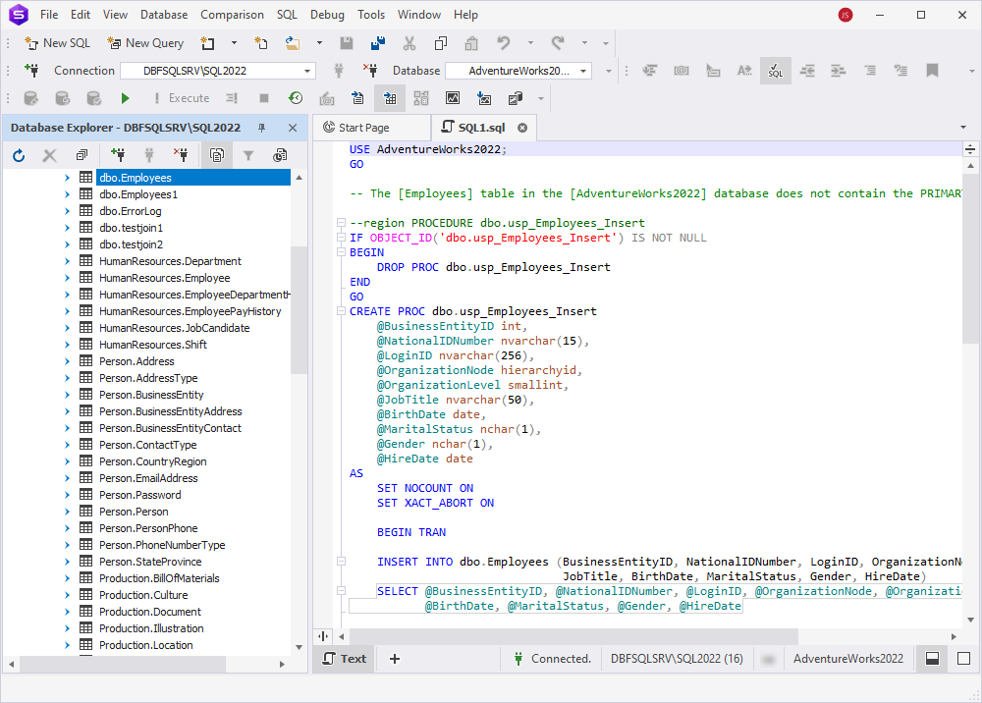This screenshot has width=982, height=703.
Task: Click the editor split horizontal layout icon
Action: (932, 659)
